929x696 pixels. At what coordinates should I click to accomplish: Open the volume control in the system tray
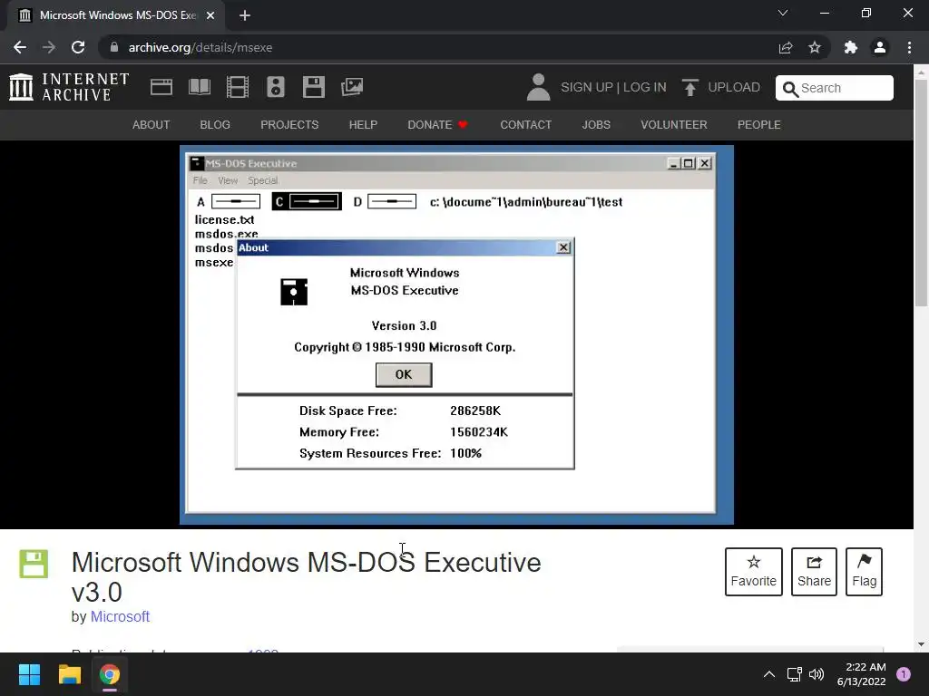pos(817,674)
